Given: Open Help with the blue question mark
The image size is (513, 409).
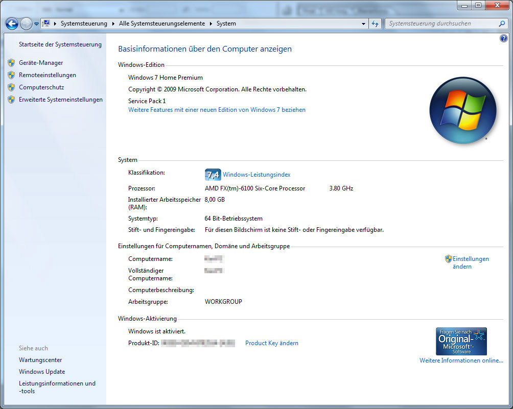Looking at the screenshot, I should point(503,38).
